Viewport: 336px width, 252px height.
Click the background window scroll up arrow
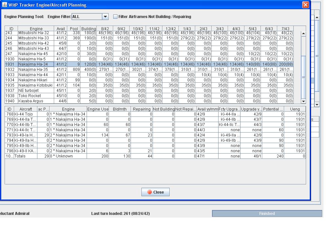317,17
